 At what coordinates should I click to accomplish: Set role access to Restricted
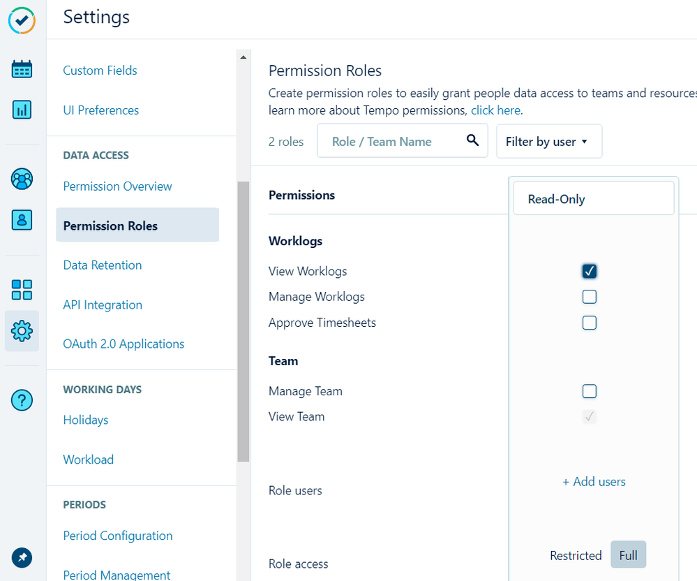576,555
